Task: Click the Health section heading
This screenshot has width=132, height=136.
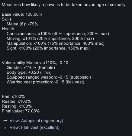Action: click(x=8, y=29)
